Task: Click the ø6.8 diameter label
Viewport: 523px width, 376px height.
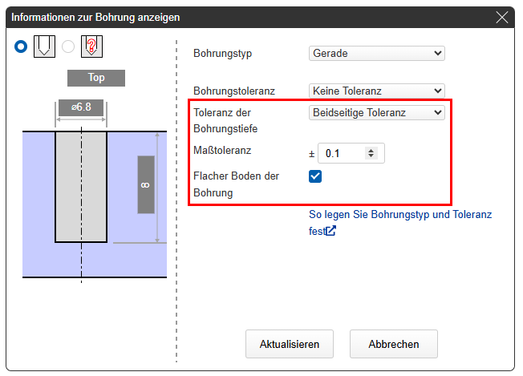Action: (80, 107)
